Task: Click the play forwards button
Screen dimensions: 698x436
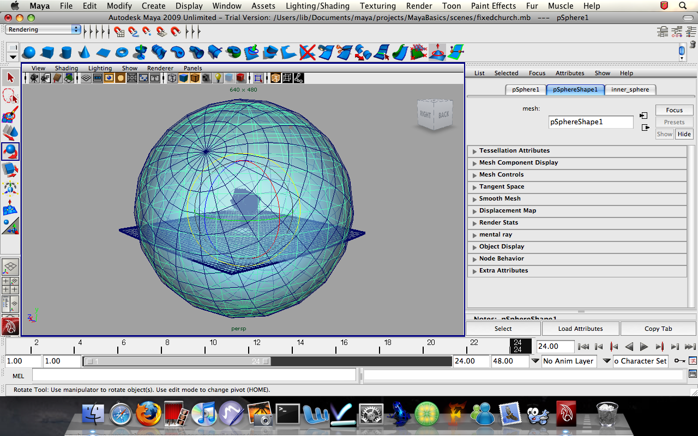Action: click(644, 347)
